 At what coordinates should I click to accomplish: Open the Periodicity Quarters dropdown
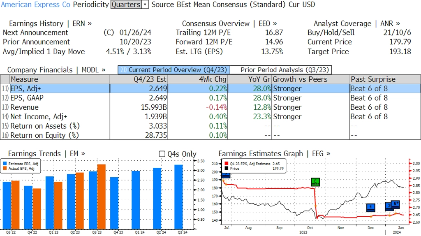130,5
